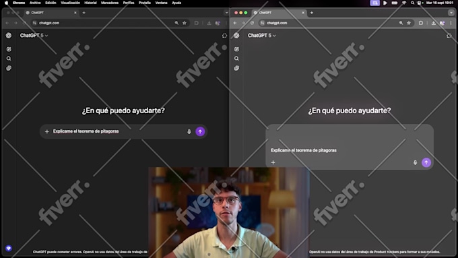
Task: Select the ChatGPT tab in left window
Action: pos(51,13)
